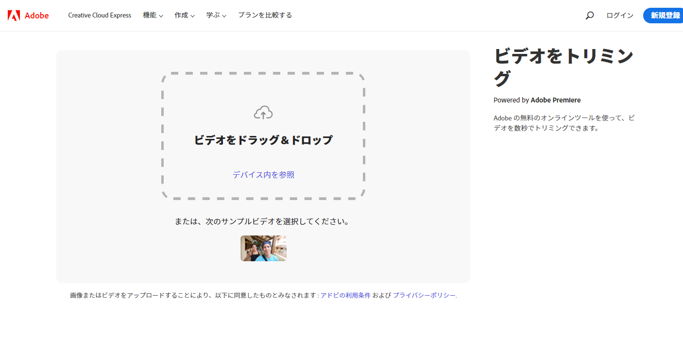The height and width of the screenshot is (353, 683).
Task: Click the 新規登録 button
Action: pyautogui.click(x=664, y=16)
